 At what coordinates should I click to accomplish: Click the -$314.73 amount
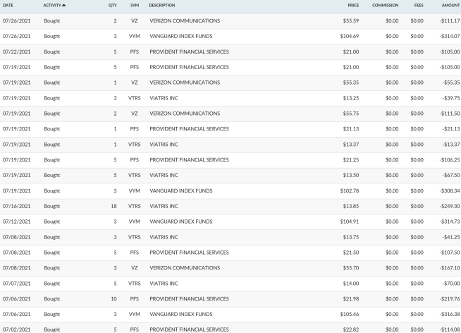point(450,222)
